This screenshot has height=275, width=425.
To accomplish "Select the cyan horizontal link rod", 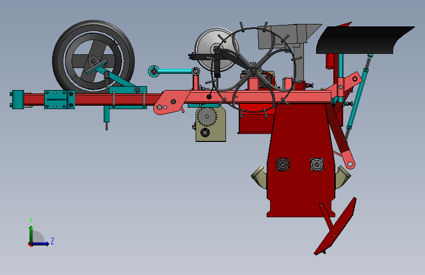I will tap(174, 71).
